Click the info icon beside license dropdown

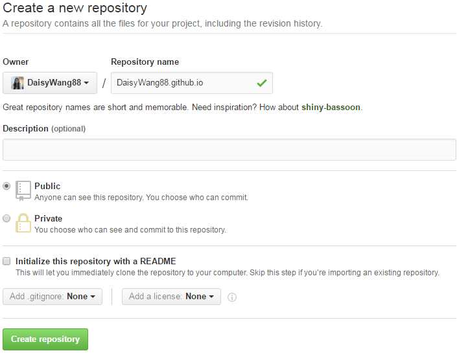coord(231,297)
